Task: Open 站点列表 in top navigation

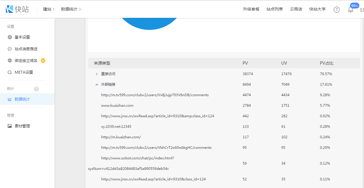Action: point(274,9)
